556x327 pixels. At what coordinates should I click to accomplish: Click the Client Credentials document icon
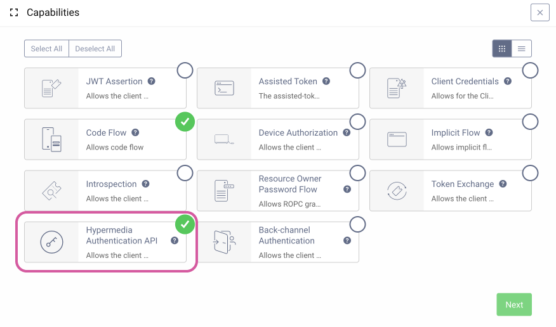point(397,88)
